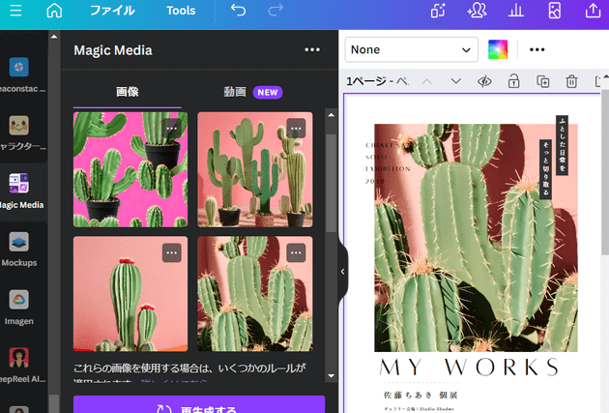Open Mockups app in the sidebar
The image size is (609, 413).
coord(19,248)
